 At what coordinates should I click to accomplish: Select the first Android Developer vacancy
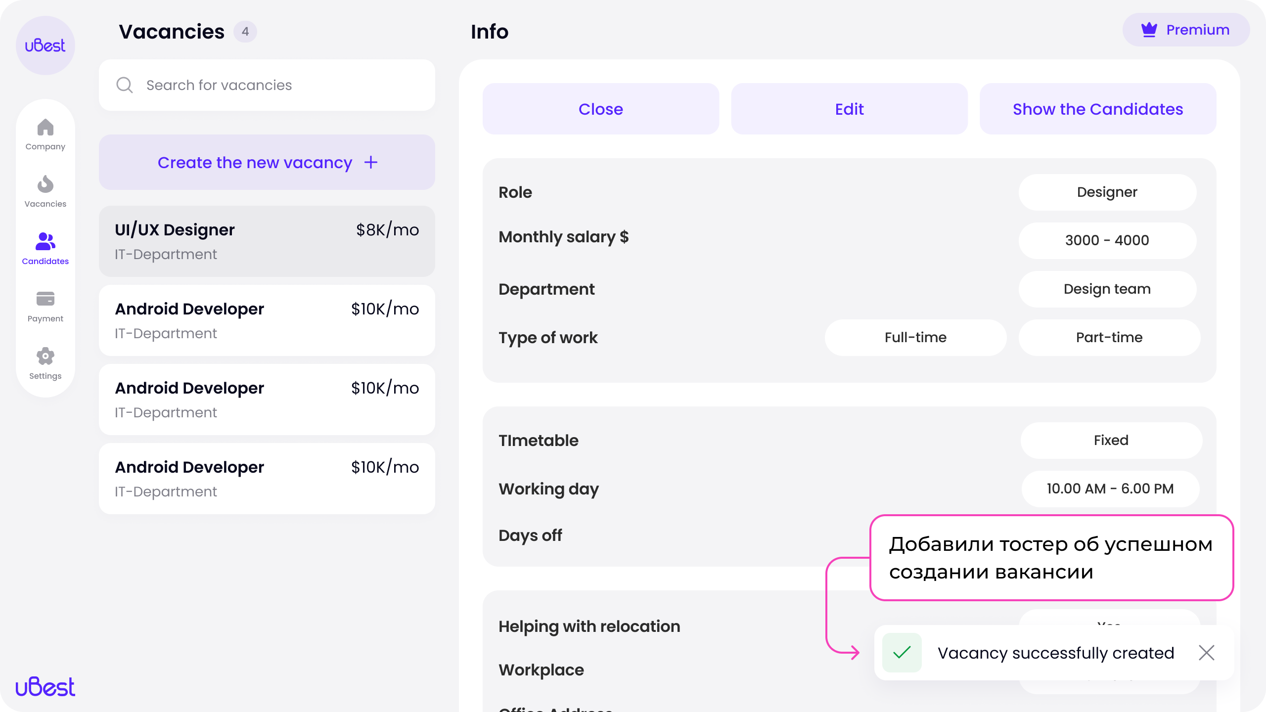tap(267, 320)
